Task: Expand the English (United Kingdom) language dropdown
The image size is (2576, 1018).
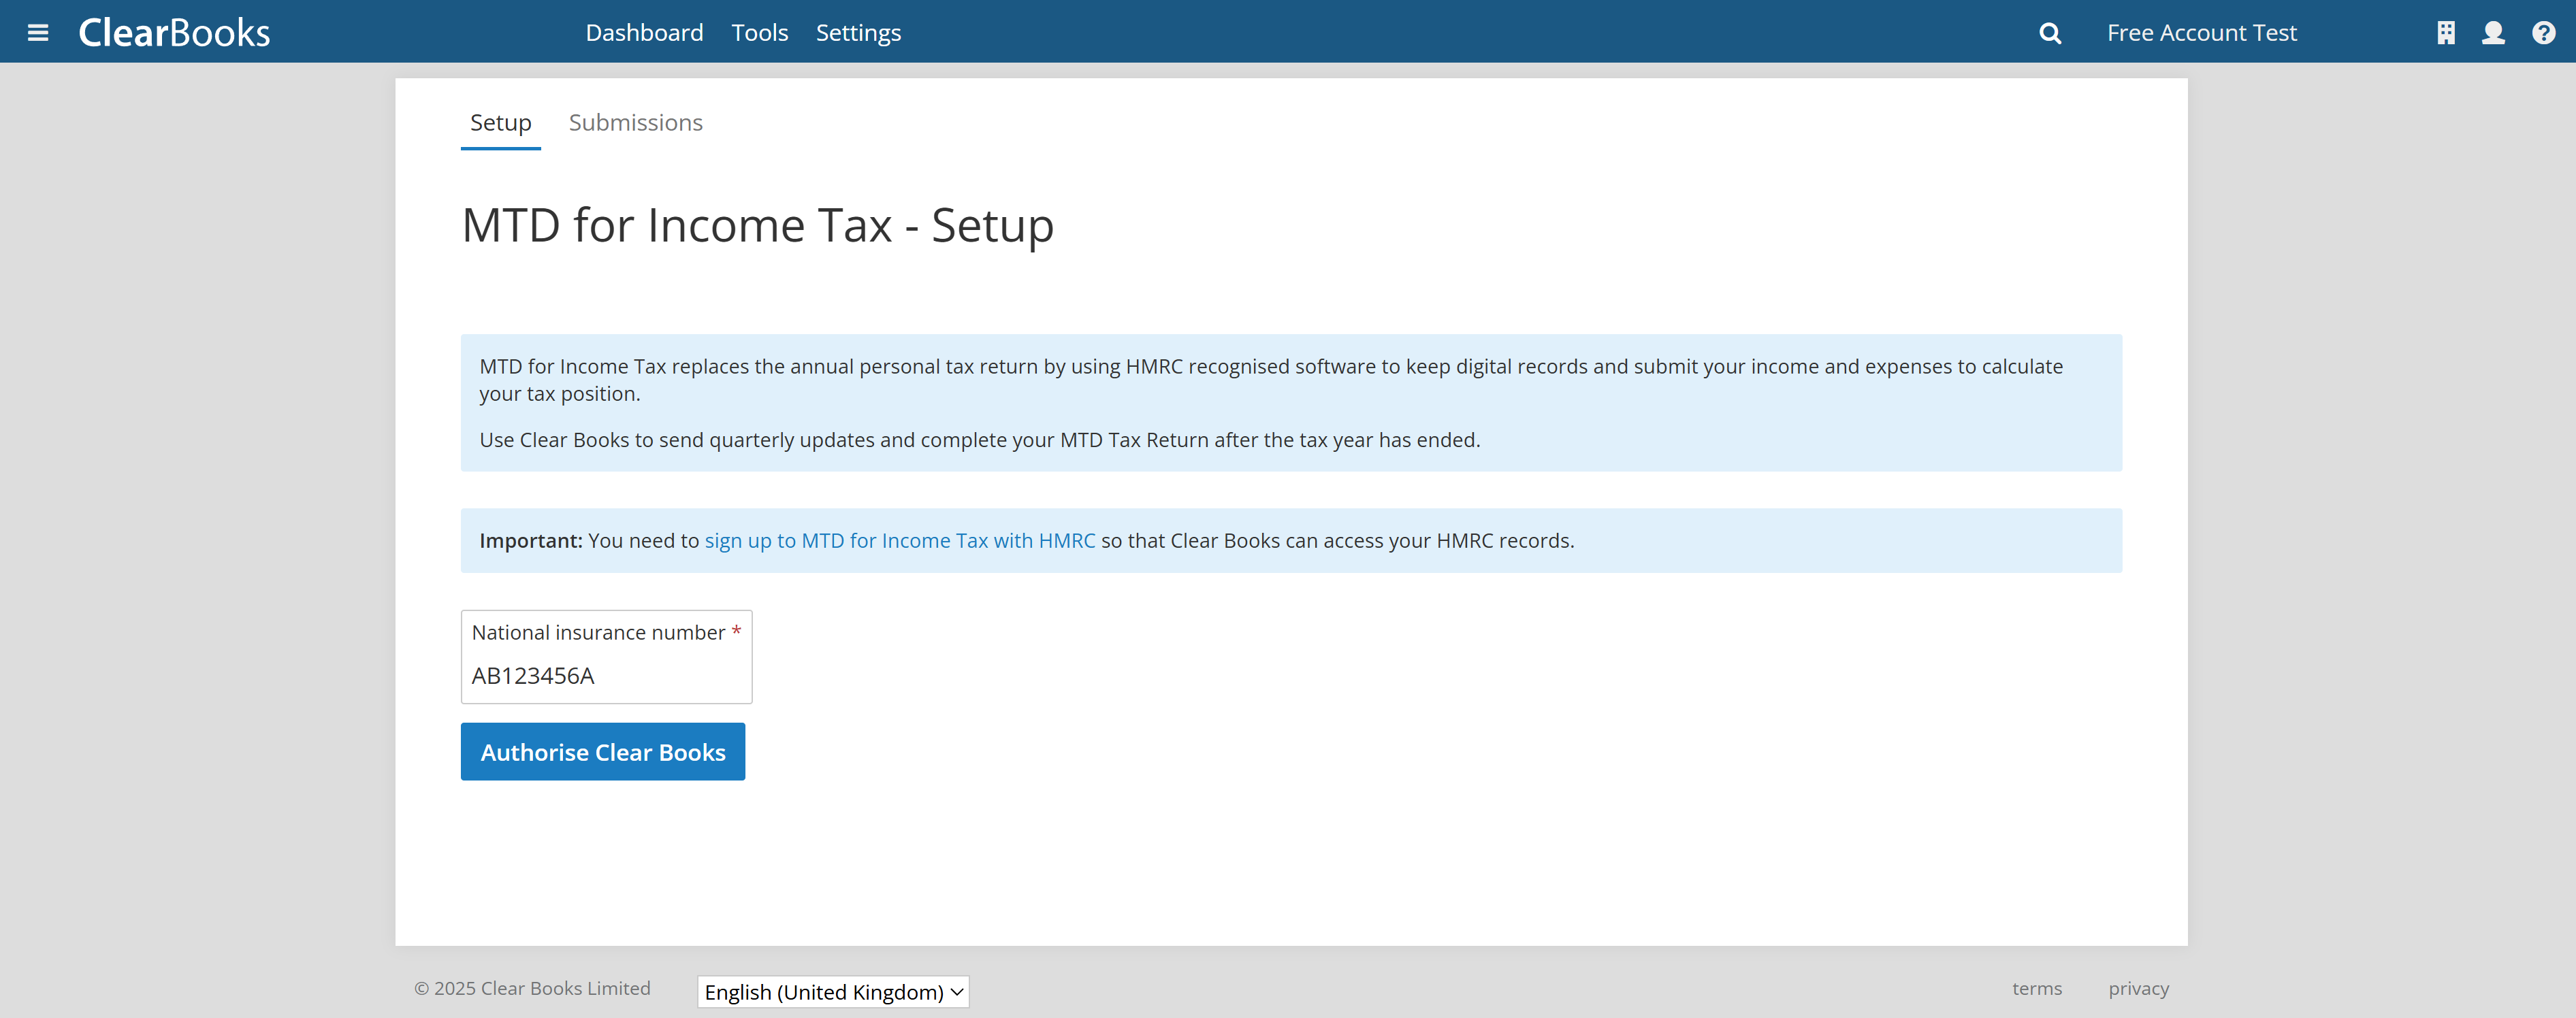Action: click(x=833, y=992)
